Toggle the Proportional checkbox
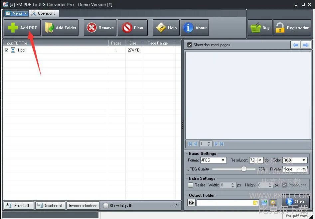The width and height of the screenshot is (315, 219). (284, 185)
